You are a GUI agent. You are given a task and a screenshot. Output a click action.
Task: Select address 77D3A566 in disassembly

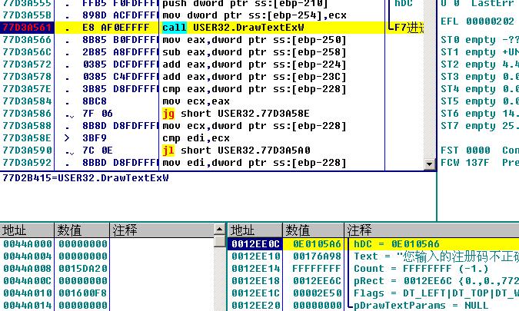(x=27, y=40)
